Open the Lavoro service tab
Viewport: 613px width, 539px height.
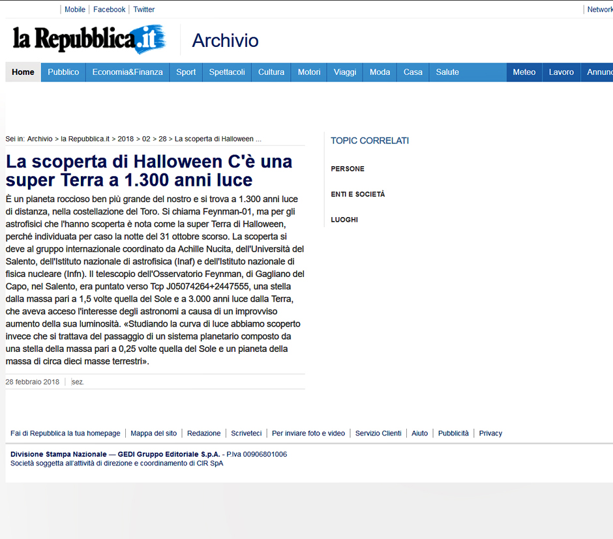pos(561,72)
